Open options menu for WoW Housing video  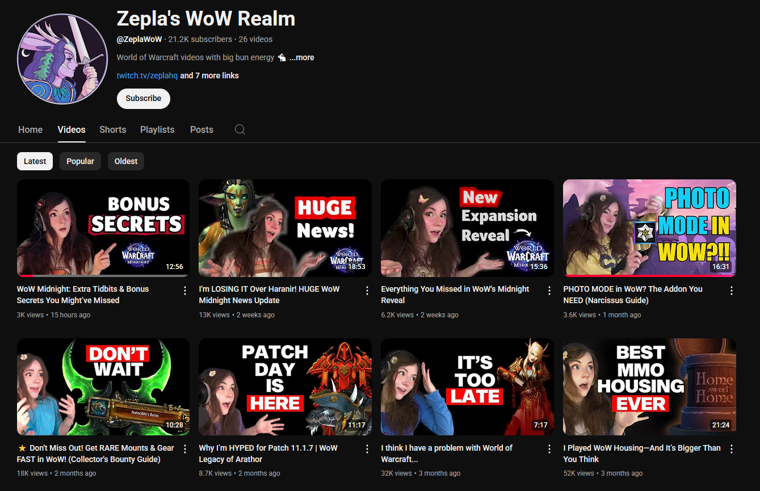[x=732, y=449]
